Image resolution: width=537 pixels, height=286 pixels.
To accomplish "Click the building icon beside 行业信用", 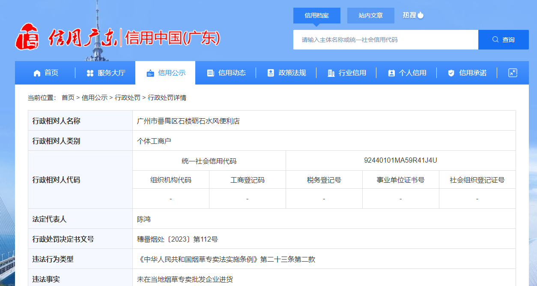I will coord(331,73).
